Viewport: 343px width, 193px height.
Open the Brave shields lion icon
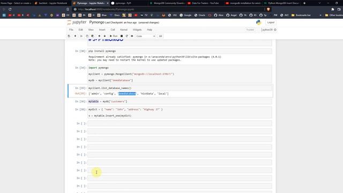(269, 9)
